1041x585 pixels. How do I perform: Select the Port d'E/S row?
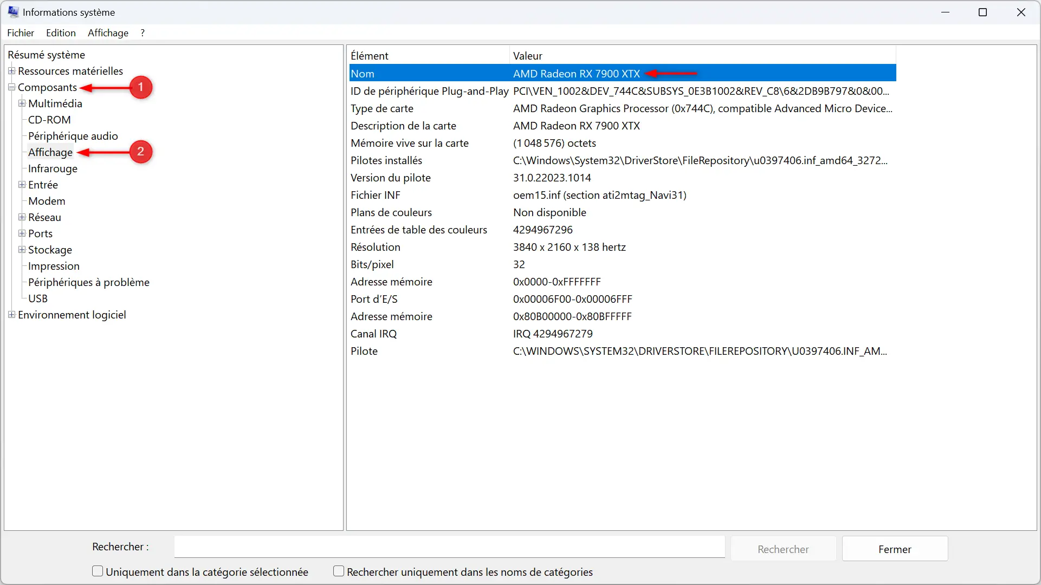pos(623,299)
